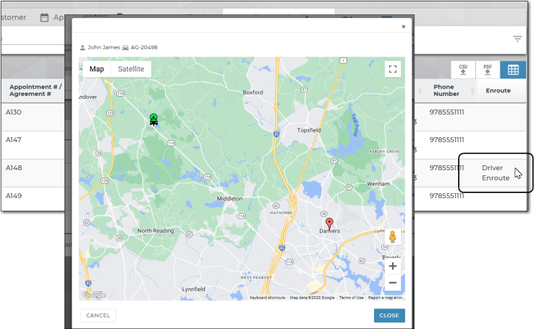The height and width of the screenshot is (329, 534).
Task: Open the filter options icon
Action: point(518,39)
